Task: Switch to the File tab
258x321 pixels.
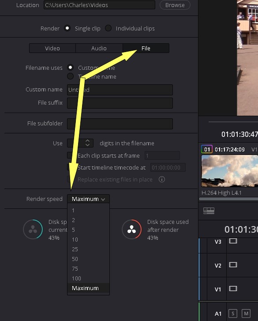Action: (146, 48)
